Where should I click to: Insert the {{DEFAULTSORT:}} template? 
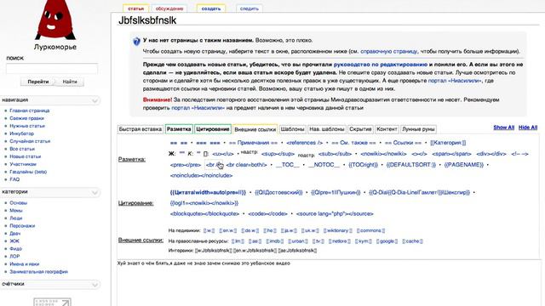click(x=410, y=165)
